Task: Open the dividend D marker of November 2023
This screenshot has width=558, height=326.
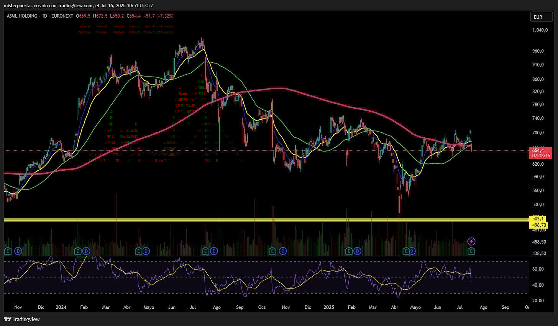Action: (x=18, y=251)
